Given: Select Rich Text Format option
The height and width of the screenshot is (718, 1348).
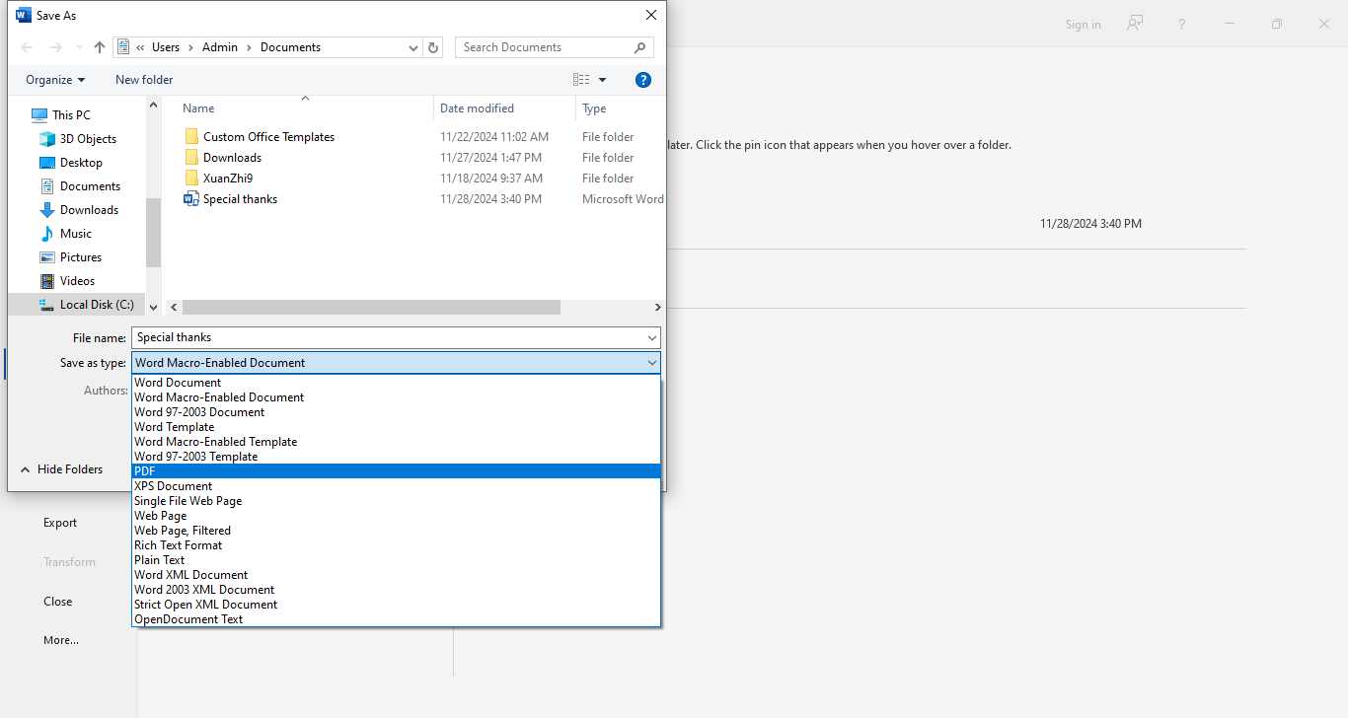Looking at the screenshot, I should pyautogui.click(x=396, y=545).
